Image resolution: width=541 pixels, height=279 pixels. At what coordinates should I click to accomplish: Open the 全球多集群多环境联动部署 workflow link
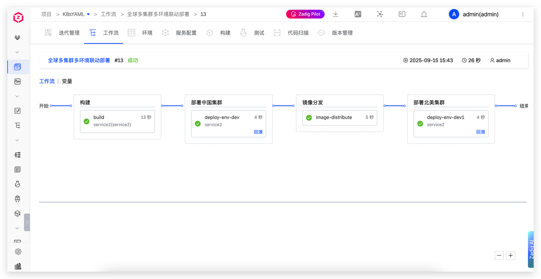79,60
